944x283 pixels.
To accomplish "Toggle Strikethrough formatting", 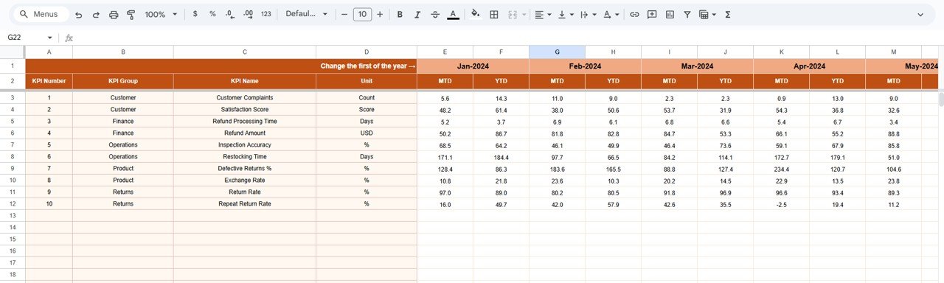I will click(x=435, y=14).
